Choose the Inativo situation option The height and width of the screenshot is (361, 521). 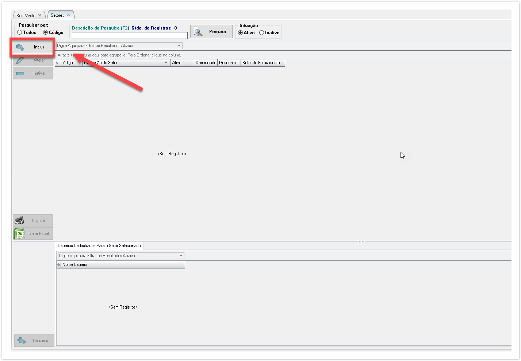click(261, 33)
